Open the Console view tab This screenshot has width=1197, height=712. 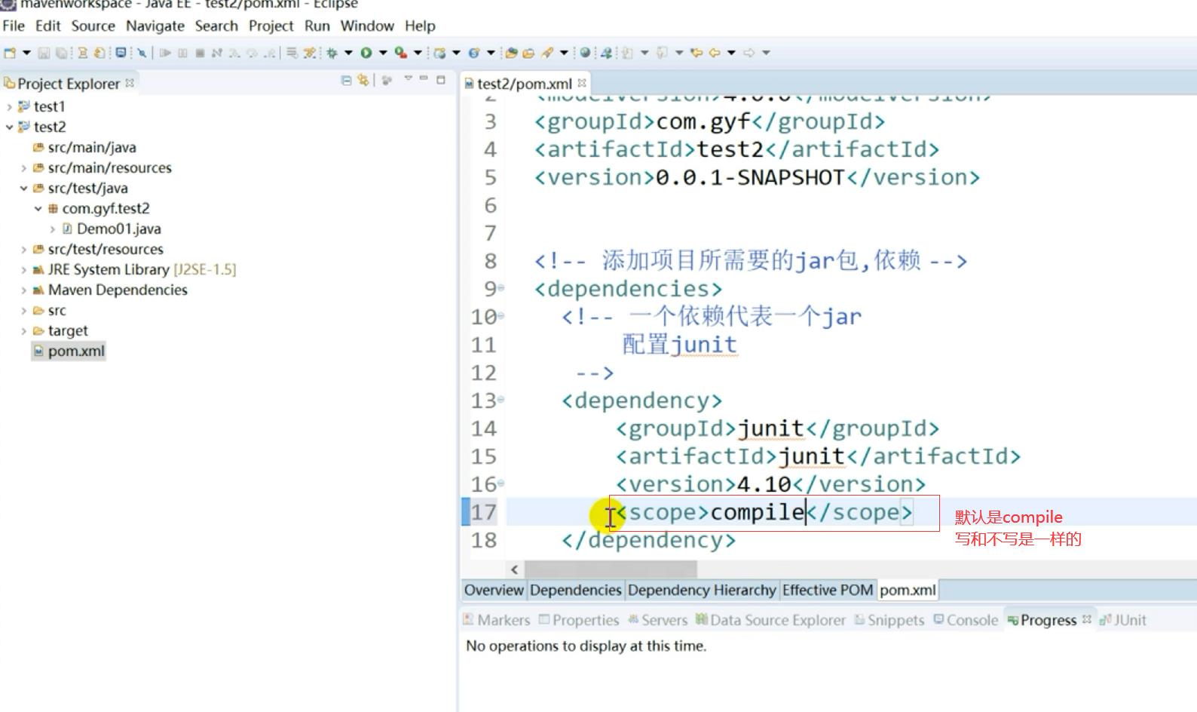[966, 620]
